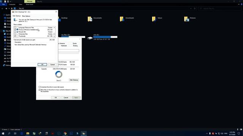Open Task View from taskbar

[15, 133]
